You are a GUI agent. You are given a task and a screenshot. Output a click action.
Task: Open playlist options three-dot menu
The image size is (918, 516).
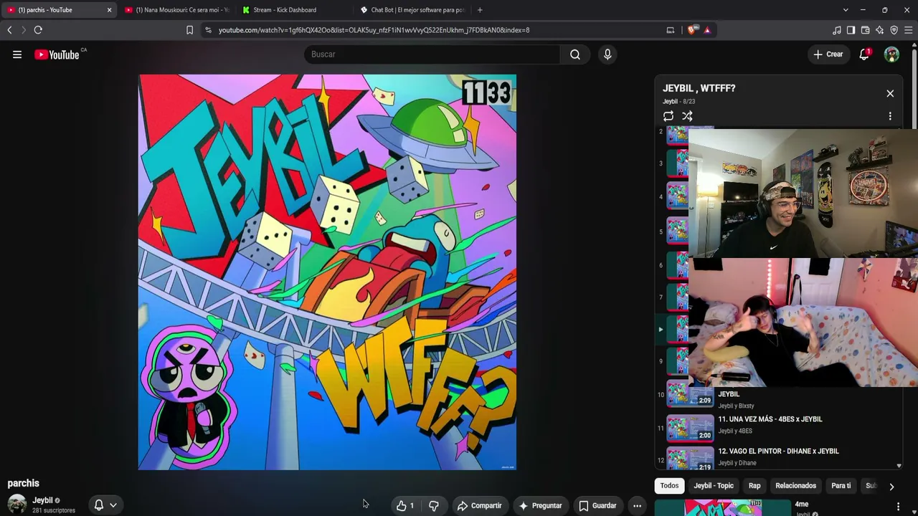click(890, 116)
